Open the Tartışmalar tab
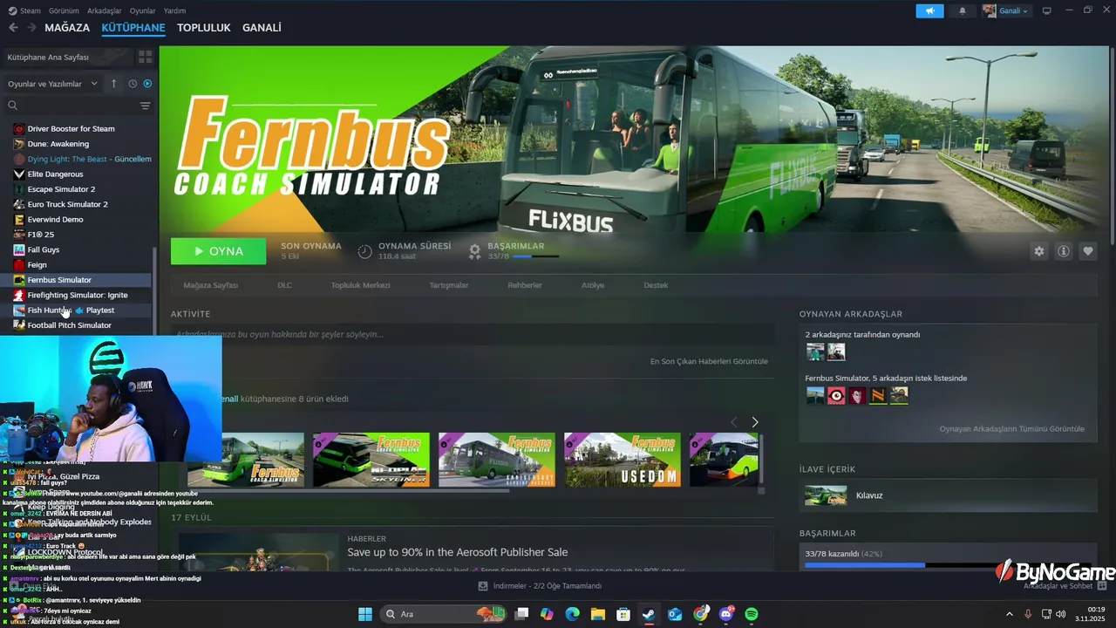 pos(448,285)
